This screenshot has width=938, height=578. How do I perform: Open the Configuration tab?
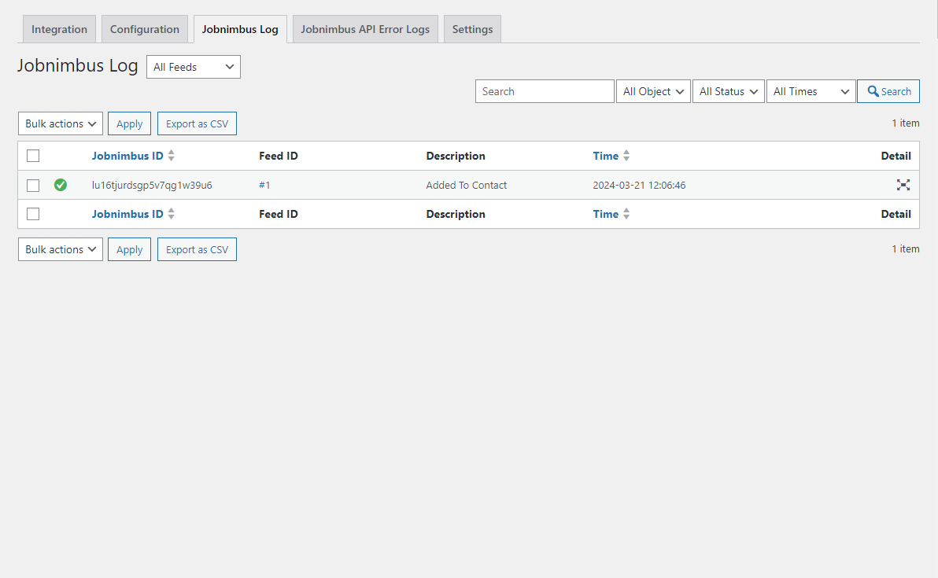tap(144, 29)
